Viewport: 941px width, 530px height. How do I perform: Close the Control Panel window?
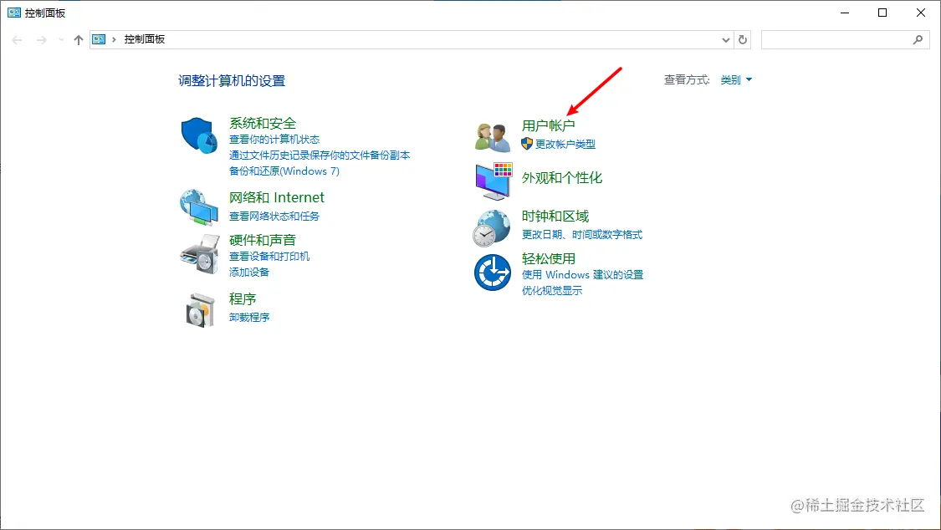[921, 13]
